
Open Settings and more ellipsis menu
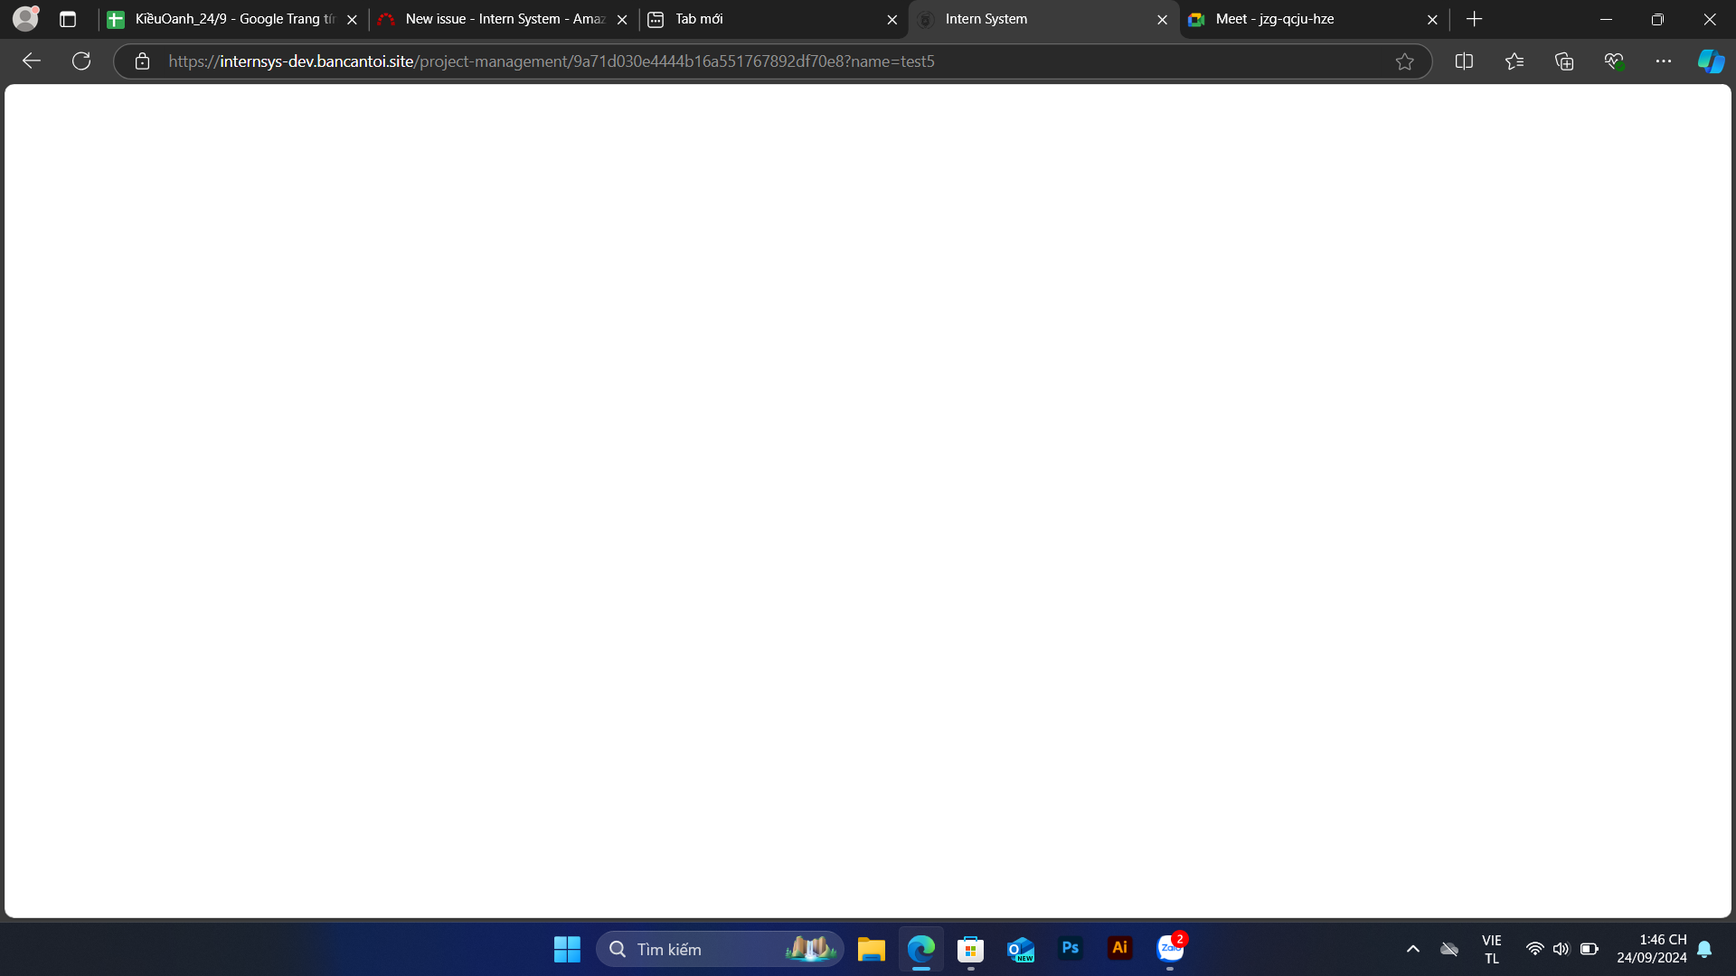coord(1664,61)
